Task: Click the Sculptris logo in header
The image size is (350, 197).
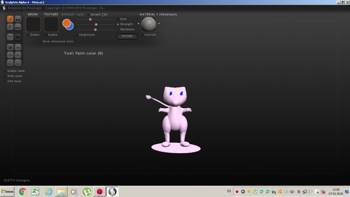Action: [4, 8]
